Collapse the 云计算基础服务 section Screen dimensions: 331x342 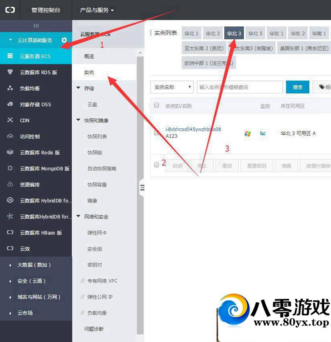coord(10,40)
